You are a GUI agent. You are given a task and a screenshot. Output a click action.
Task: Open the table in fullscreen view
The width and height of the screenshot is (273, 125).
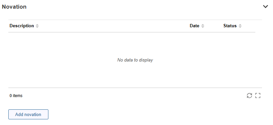coord(258,95)
